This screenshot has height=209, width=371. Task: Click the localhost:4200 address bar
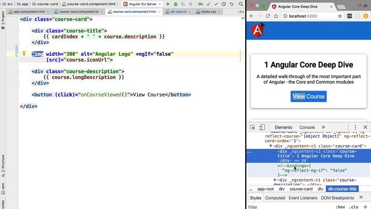pyautogui.click(x=312, y=16)
